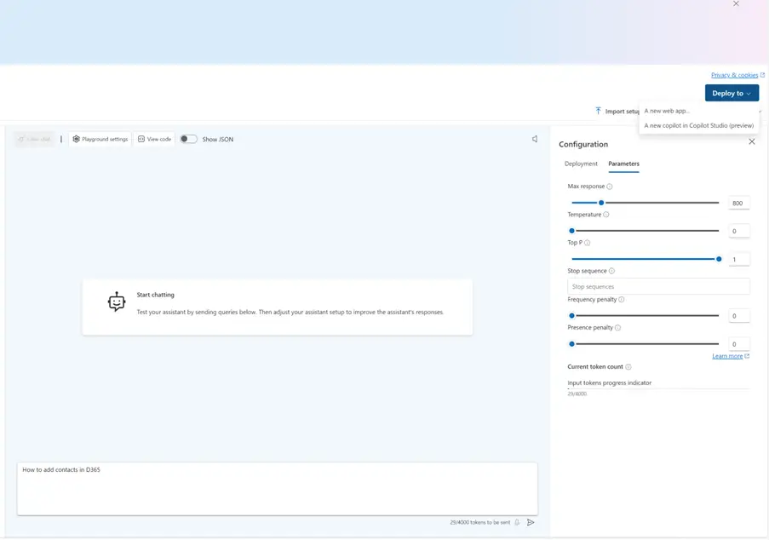The width and height of the screenshot is (769, 540).
Task: Open Frequency penalty info icon
Action: point(622,299)
